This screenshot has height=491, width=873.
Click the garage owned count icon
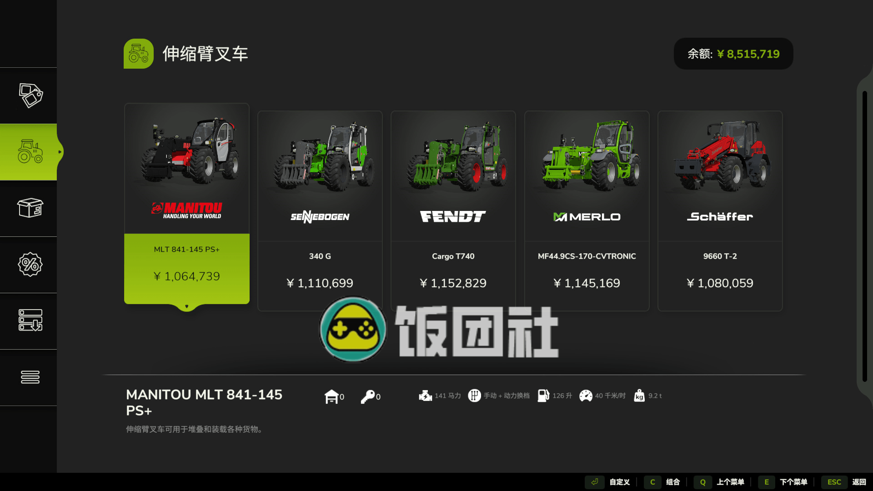pos(331,396)
